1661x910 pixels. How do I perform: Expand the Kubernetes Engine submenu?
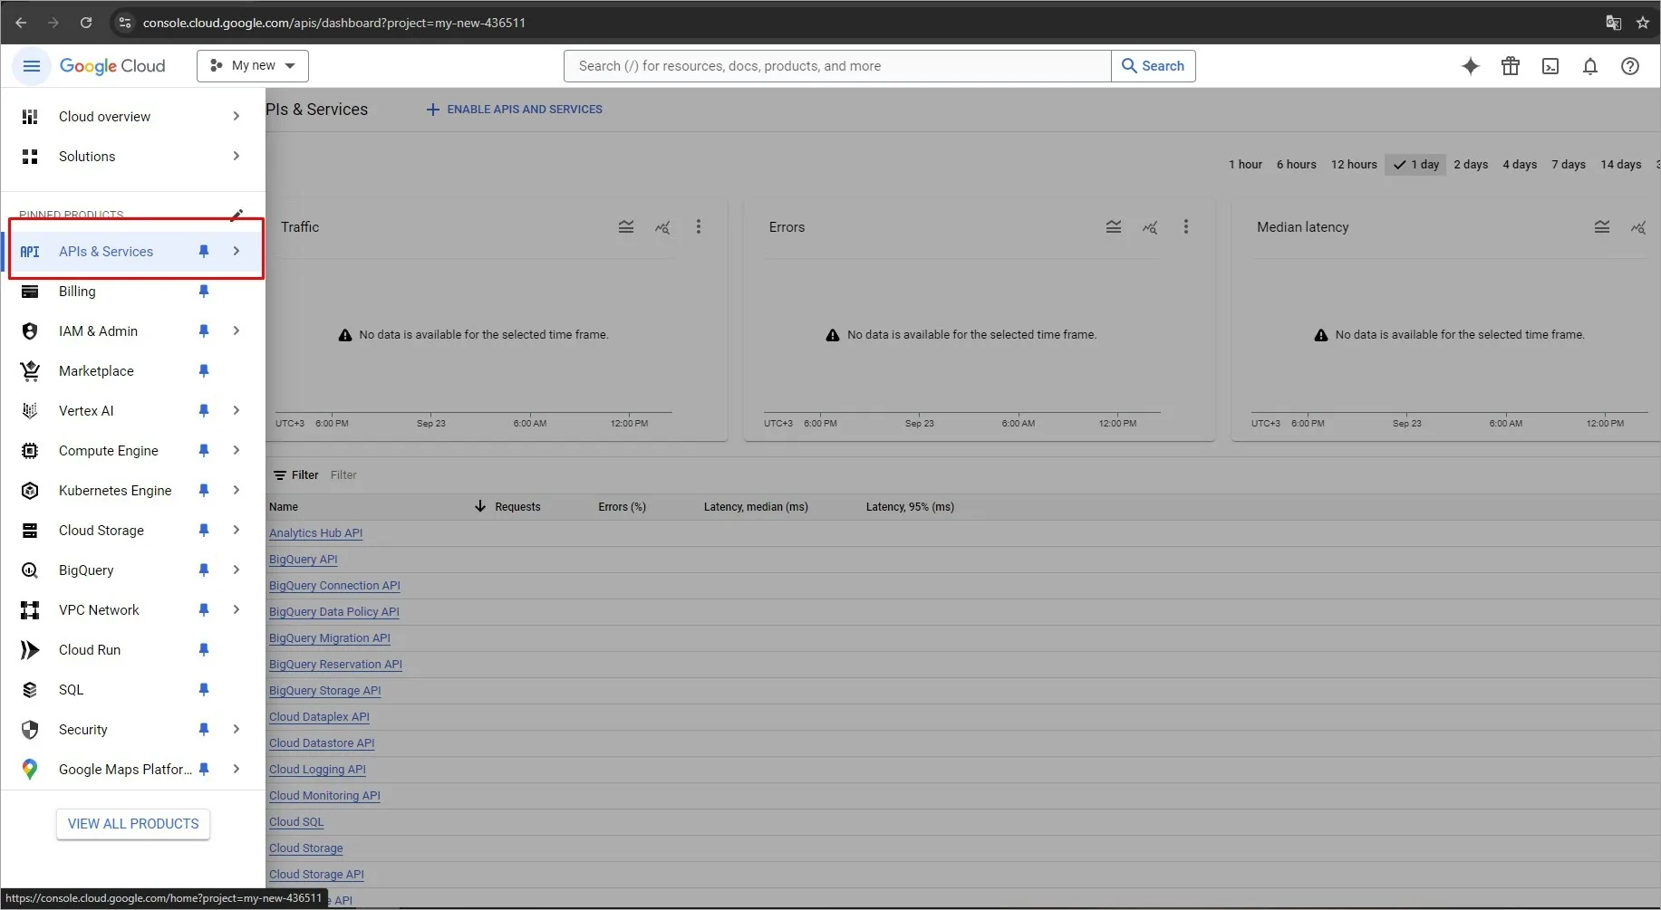[x=236, y=490]
